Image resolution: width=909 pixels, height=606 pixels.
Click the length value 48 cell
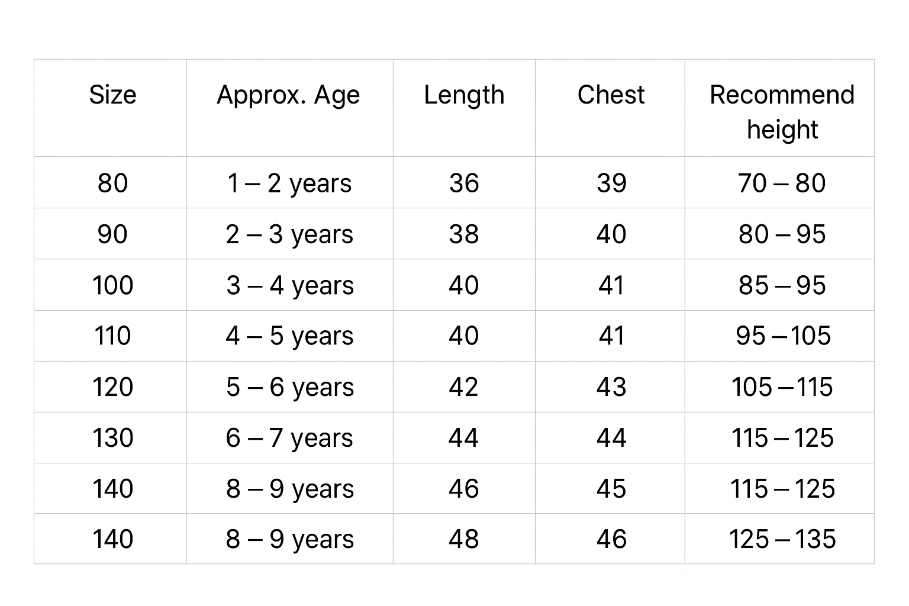464,539
